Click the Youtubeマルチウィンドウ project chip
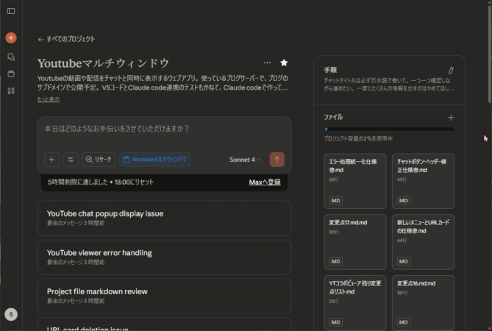This screenshot has width=492, height=331. tap(154, 160)
